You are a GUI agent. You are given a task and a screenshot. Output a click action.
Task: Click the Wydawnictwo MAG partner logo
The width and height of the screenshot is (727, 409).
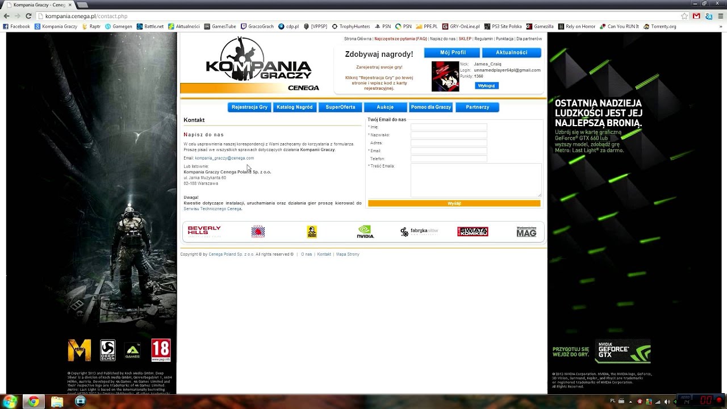(527, 231)
